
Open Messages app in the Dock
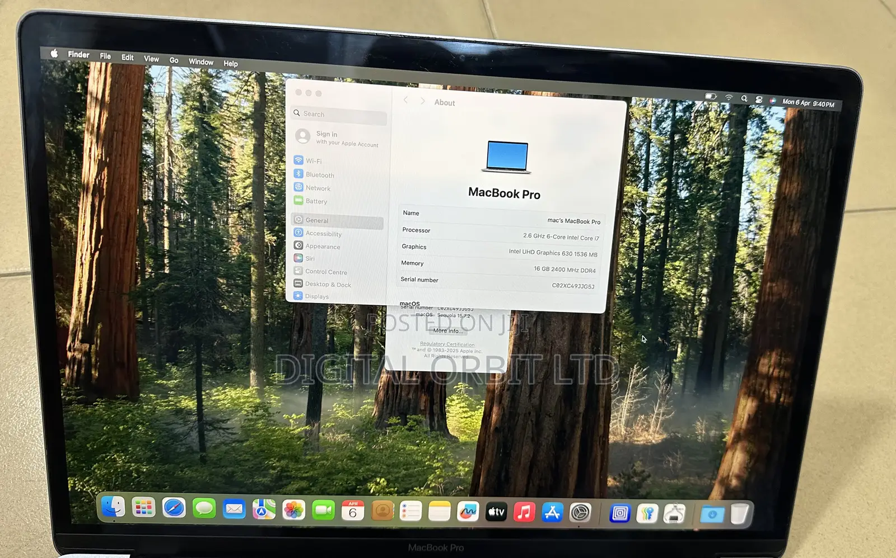click(x=204, y=508)
